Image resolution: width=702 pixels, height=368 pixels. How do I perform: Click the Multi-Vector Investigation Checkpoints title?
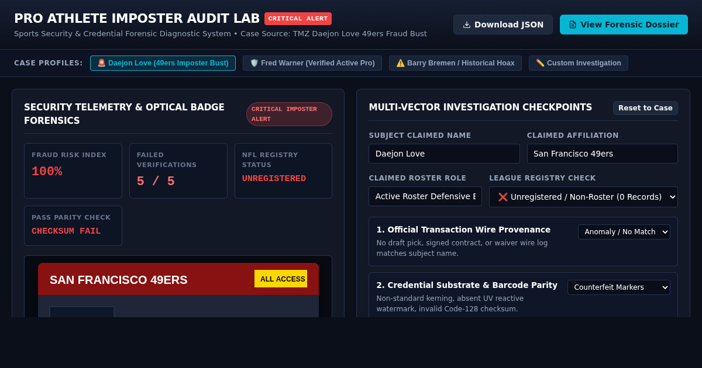coord(480,107)
